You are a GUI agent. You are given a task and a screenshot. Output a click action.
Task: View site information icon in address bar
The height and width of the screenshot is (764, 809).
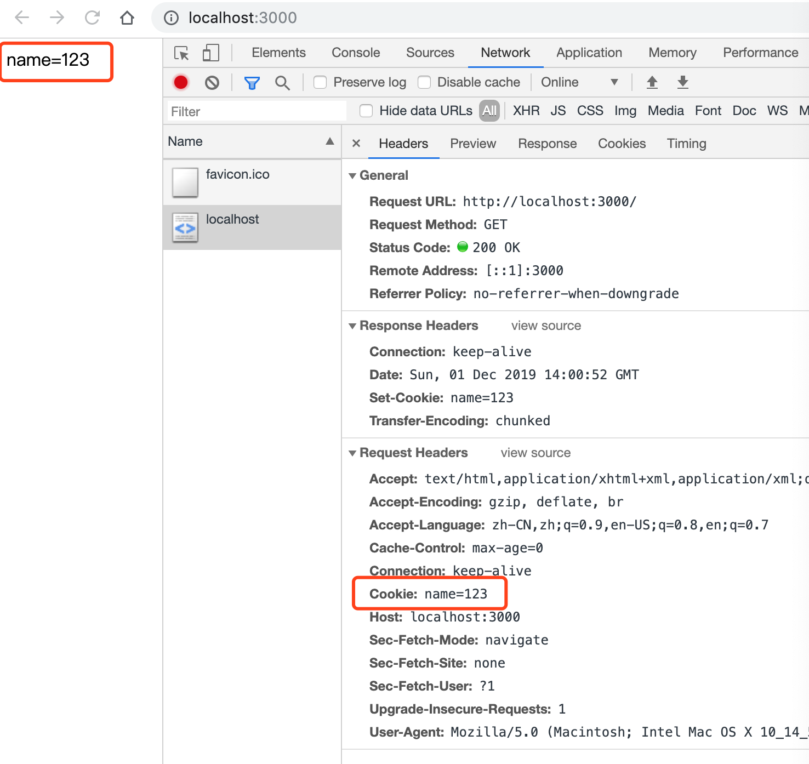172,18
